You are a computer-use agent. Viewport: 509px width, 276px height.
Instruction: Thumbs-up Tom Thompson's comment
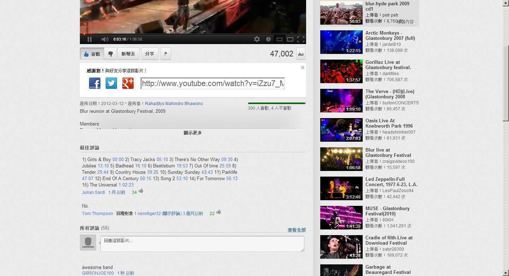[x=219, y=212]
